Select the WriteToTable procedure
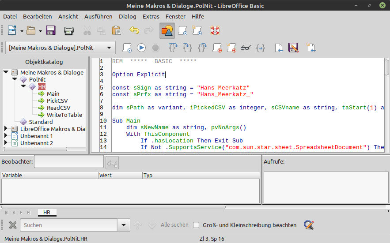The image size is (390, 243). (x=64, y=115)
